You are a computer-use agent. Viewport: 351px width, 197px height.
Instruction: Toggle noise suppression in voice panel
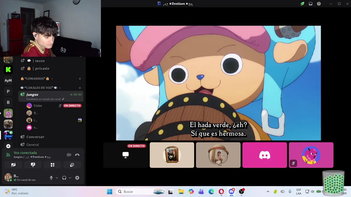click(69, 155)
